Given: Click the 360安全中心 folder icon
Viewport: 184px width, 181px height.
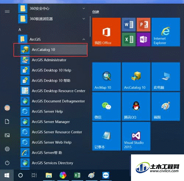Looking at the screenshot, I should (23, 8).
